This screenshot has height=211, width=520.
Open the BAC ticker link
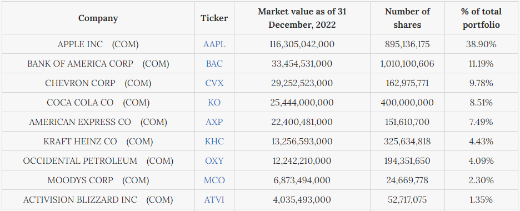(x=214, y=64)
